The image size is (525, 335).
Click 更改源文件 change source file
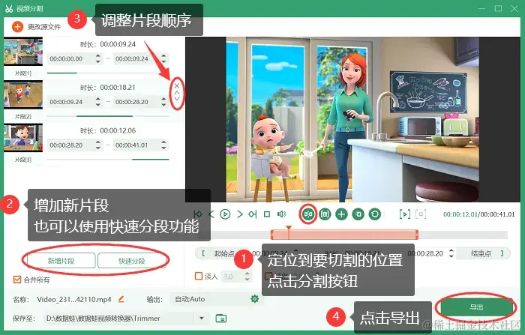44,27
